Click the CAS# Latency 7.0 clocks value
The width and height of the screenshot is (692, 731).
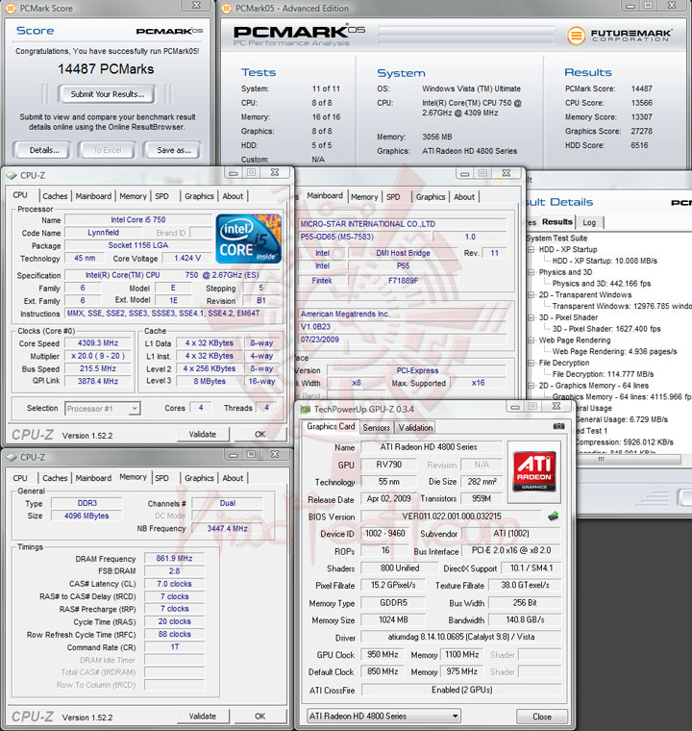tap(174, 584)
